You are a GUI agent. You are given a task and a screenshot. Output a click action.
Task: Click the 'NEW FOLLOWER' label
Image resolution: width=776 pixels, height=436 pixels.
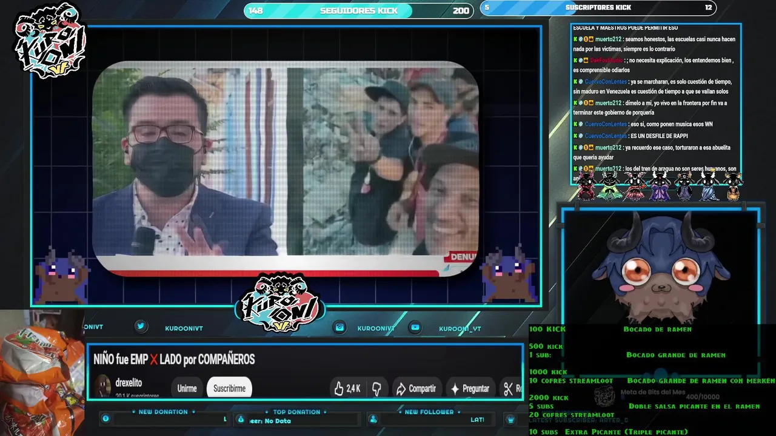click(429, 412)
